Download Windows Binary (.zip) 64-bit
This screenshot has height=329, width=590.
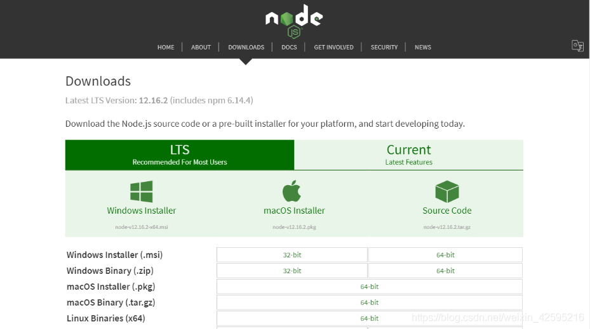pyautogui.click(x=445, y=271)
